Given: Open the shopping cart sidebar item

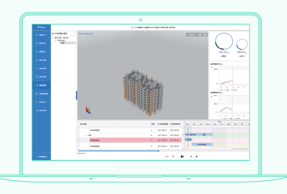Looking at the screenshot, I should (41, 110).
